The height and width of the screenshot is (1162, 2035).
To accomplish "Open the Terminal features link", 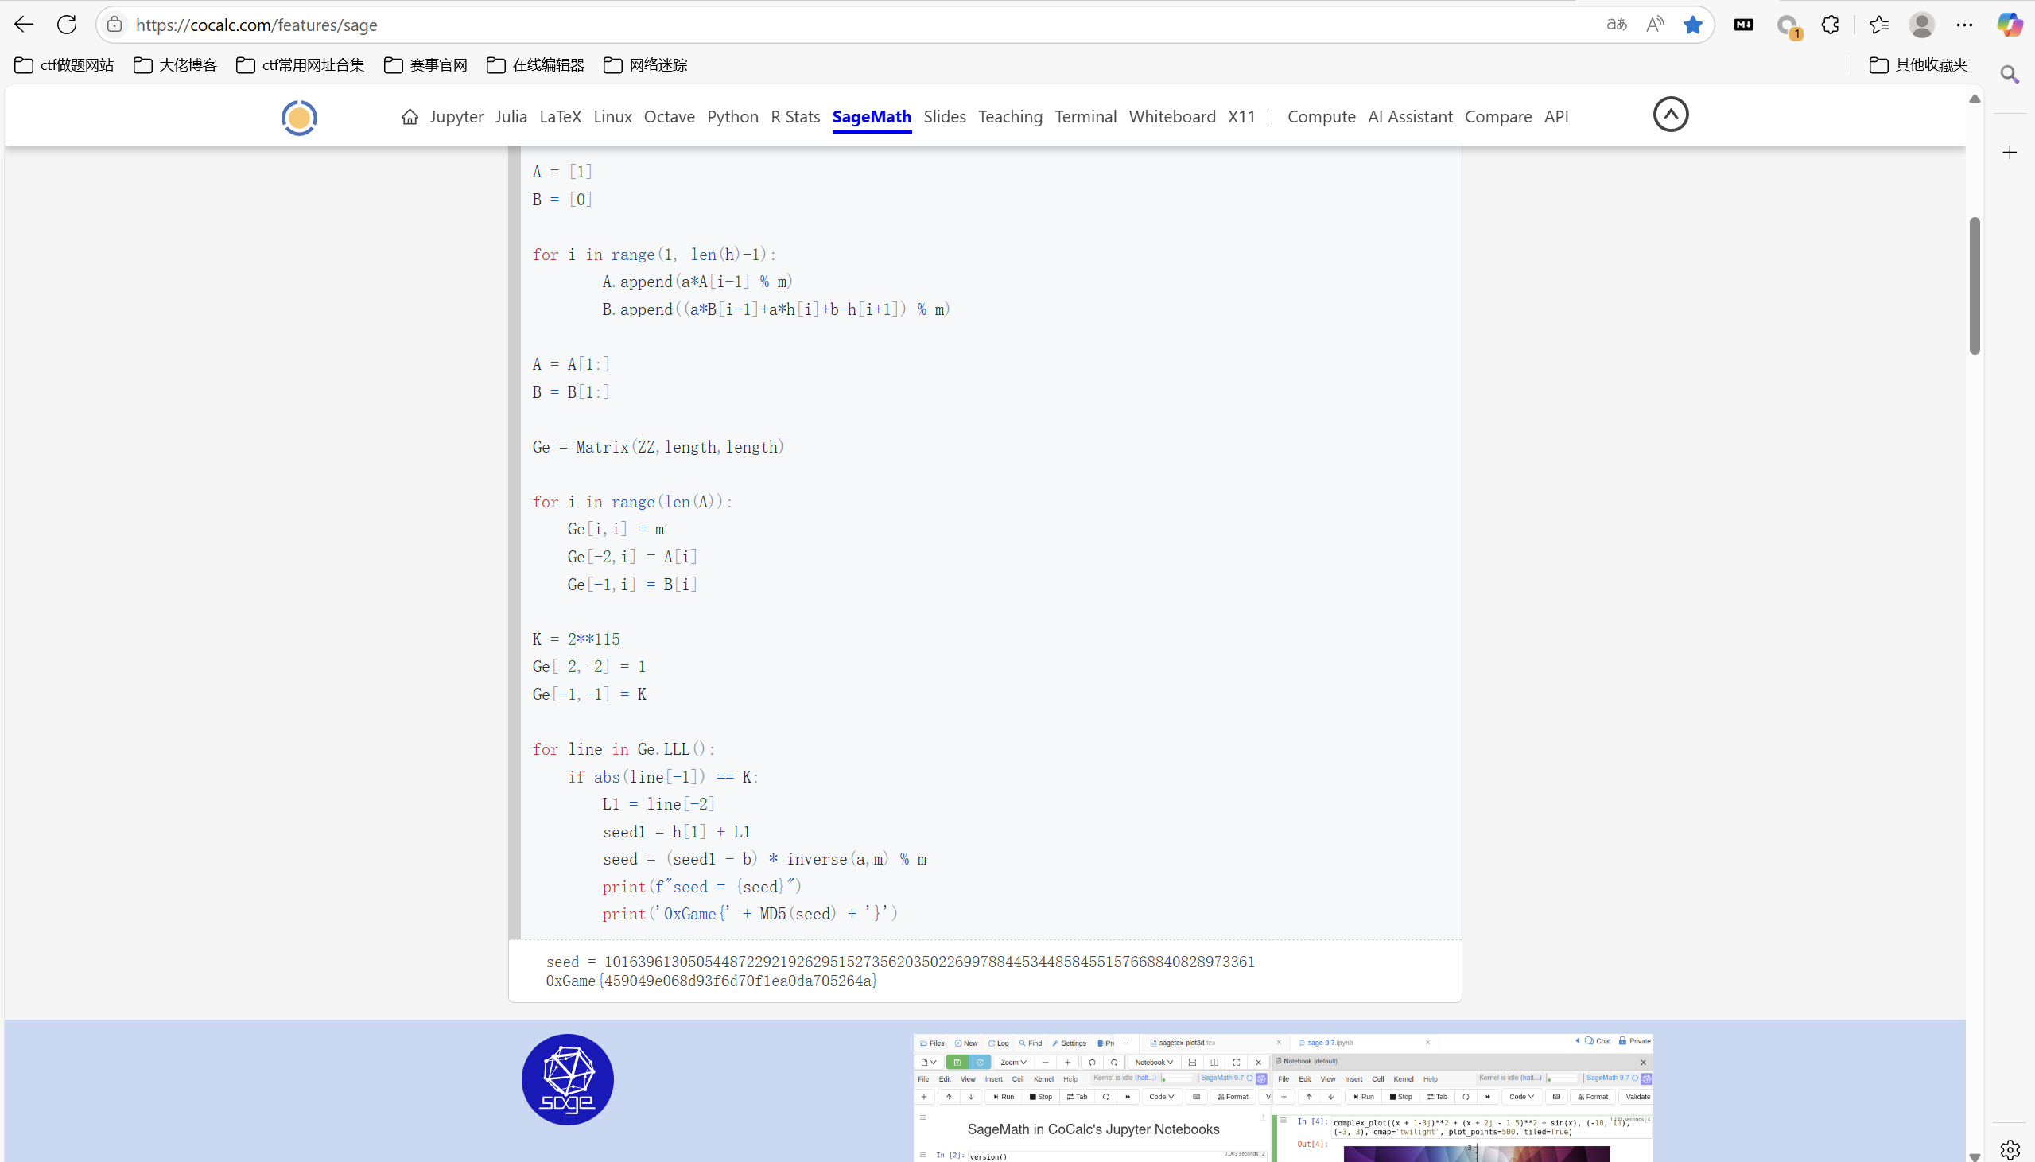I will (1085, 117).
